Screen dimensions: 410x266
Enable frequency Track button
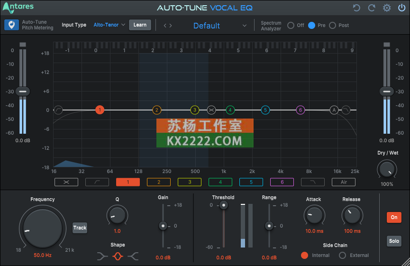click(x=80, y=228)
